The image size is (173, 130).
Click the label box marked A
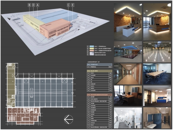click(x=38, y=5)
